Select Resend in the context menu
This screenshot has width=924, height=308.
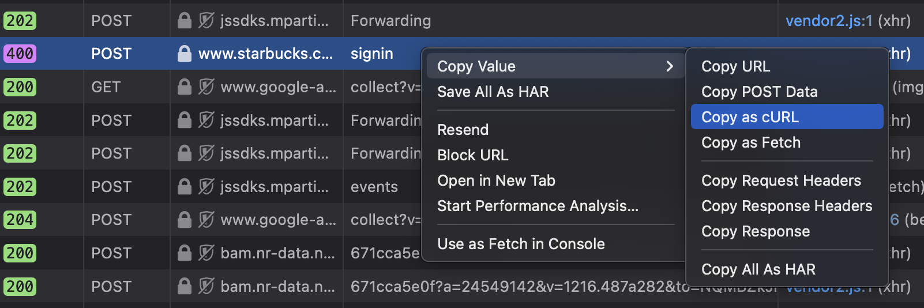click(463, 130)
